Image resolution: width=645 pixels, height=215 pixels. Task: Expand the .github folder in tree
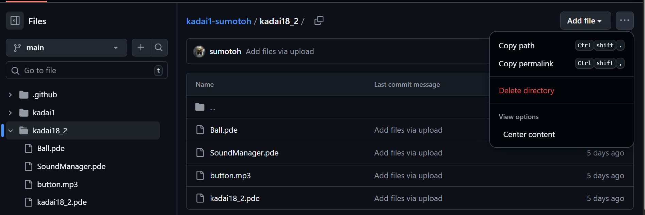click(10, 95)
